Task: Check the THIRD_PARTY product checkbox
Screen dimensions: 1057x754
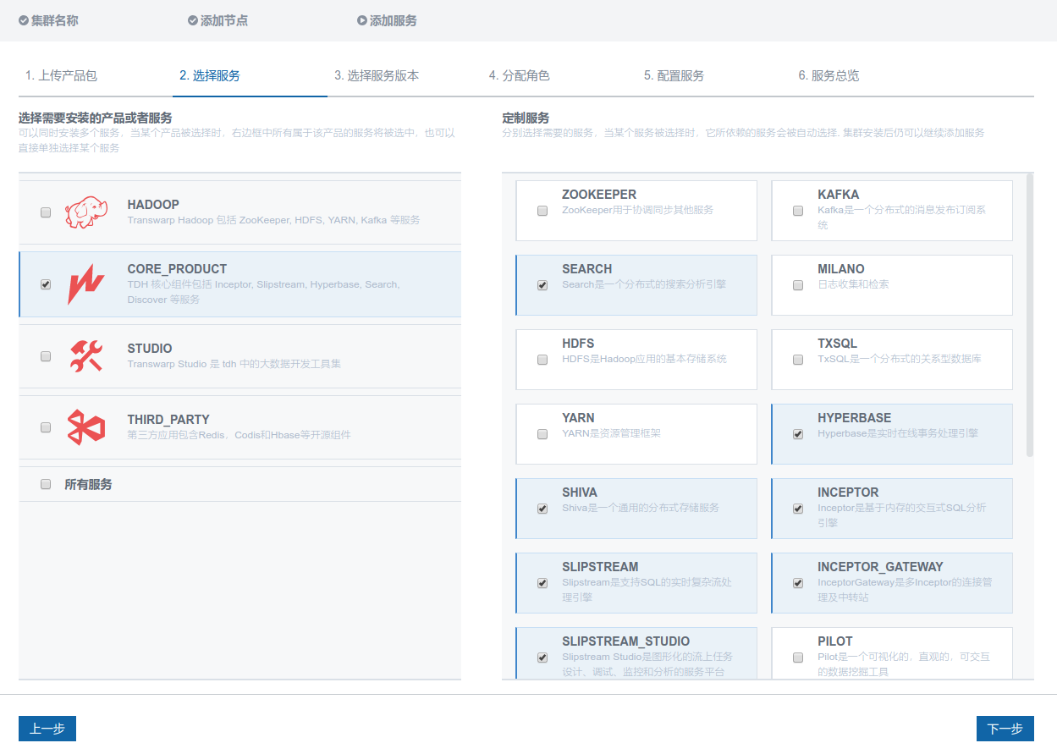Action: tap(46, 428)
